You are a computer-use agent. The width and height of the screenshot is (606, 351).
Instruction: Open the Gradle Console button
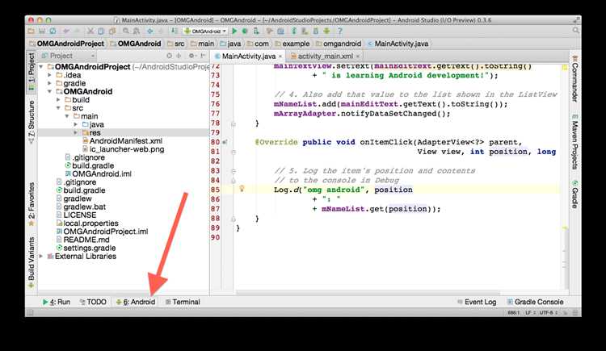(535, 302)
